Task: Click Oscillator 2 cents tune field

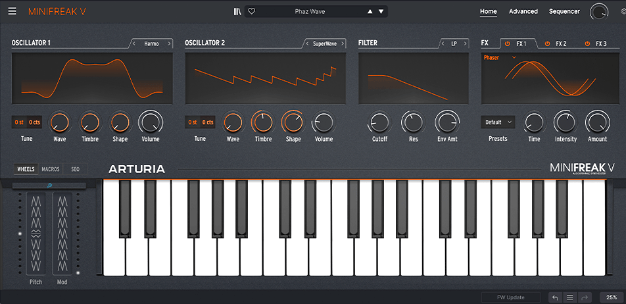Action: 208,122
